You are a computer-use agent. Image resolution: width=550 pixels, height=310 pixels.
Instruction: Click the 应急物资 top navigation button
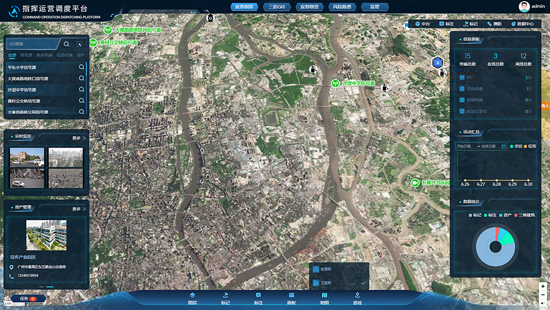pos(309,7)
